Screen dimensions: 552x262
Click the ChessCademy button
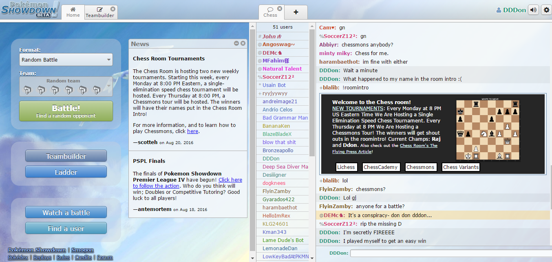pyautogui.click(x=381, y=167)
